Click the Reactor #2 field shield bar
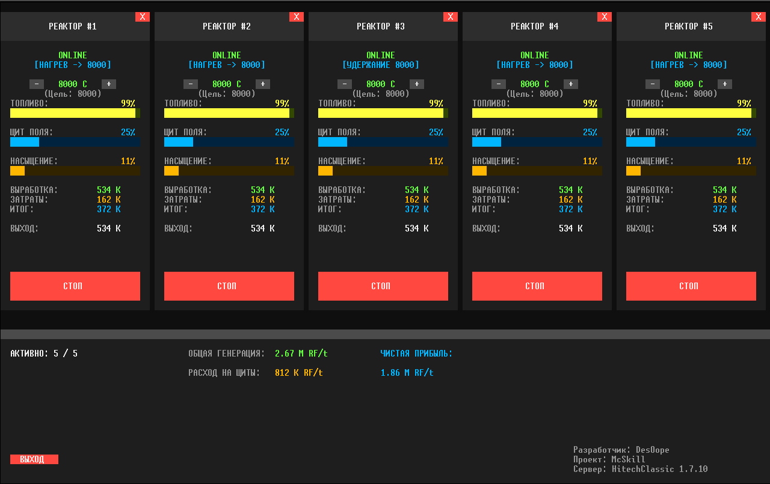Screen dimensions: 770x484 [x=229, y=142]
